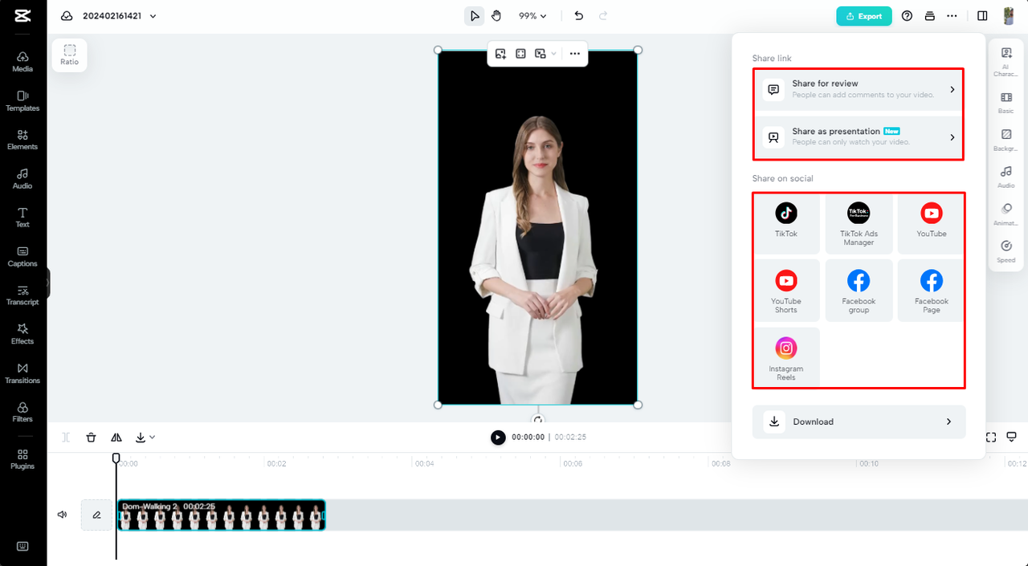Toggle fullscreen preview mode

(x=991, y=437)
